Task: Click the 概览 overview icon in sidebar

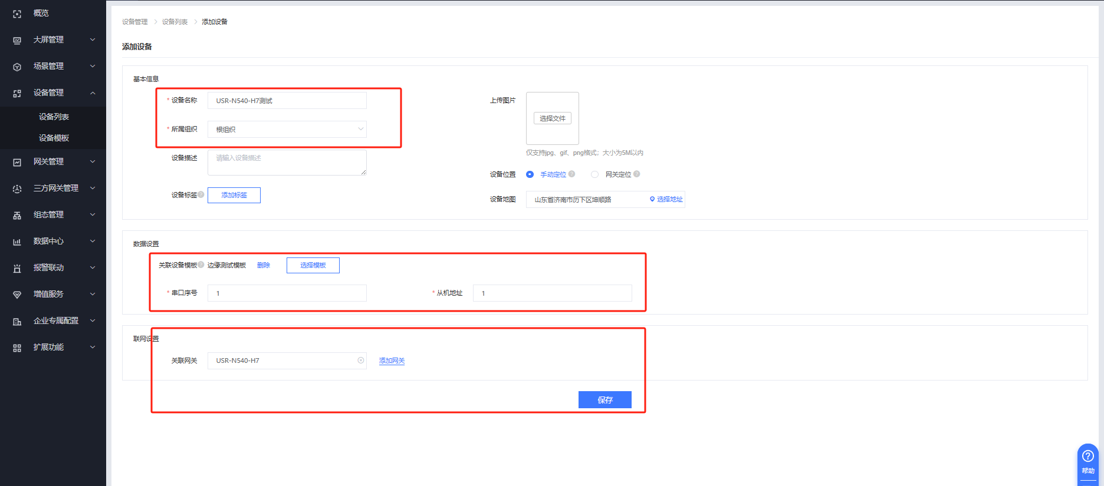Action: pyautogui.click(x=17, y=14)
